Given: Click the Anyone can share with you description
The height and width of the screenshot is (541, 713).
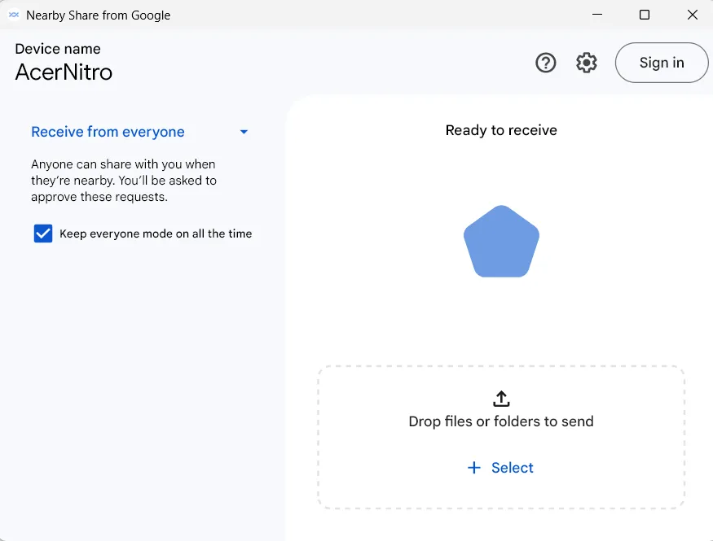Looking at the screenshot, I should pyautogui.click(x=124, y=181).
